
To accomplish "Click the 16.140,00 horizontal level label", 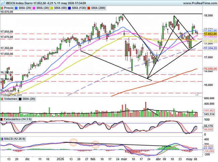I will pyautogui.click(x=7, y=79).
